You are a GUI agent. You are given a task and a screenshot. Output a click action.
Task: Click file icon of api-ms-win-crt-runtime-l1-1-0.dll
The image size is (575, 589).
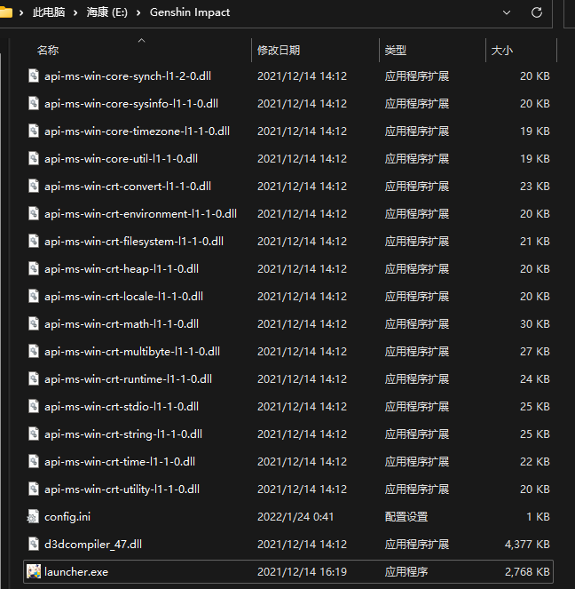(x=34, y=378)
